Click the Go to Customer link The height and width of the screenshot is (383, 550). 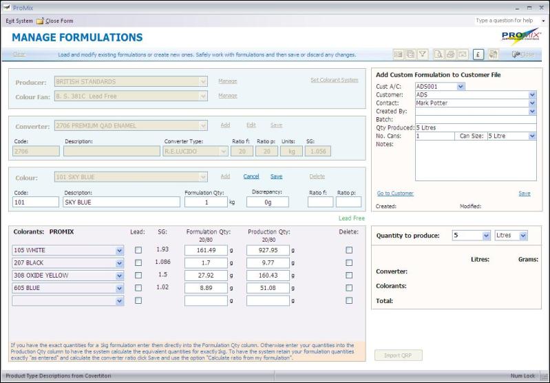[x=395, y=194]
